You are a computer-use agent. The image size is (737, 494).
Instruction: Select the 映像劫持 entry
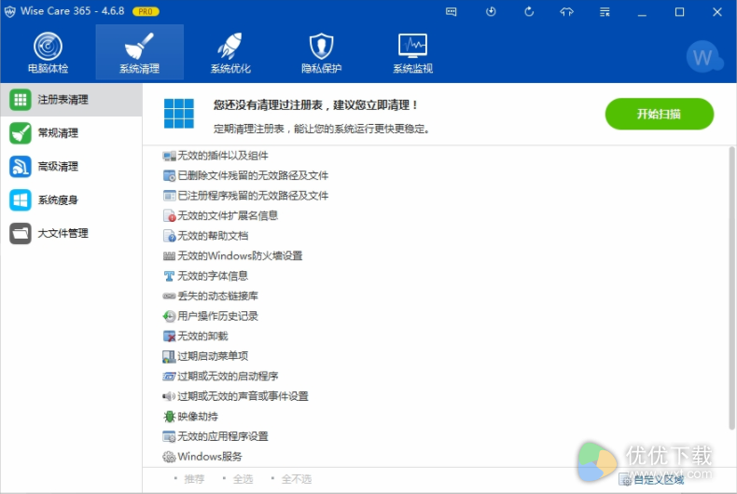point(198,417)
